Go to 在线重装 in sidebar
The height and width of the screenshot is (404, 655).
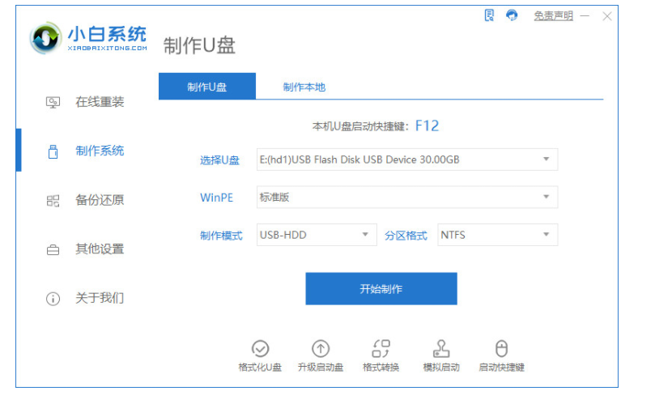click(x=99, y=102)
